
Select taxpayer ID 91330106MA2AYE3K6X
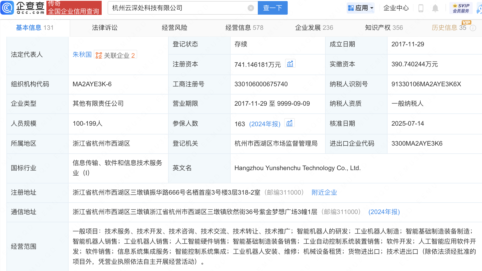pos(426,84)
